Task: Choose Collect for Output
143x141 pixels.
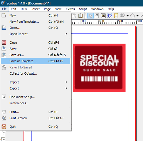Action: pos(36,73)
